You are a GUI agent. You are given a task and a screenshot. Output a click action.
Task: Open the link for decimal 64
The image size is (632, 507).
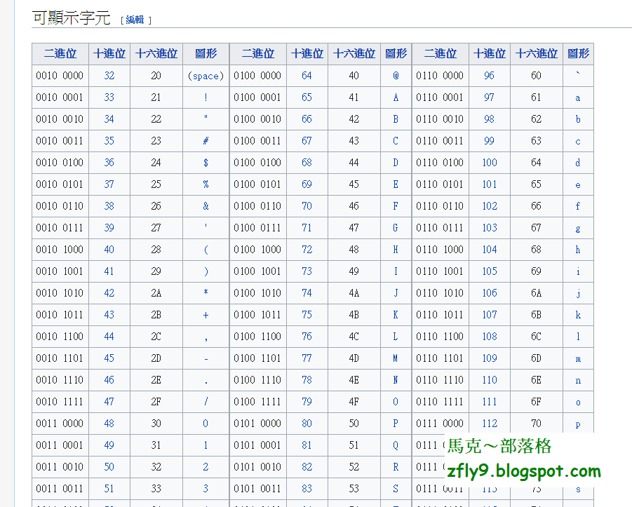(307, 75)
